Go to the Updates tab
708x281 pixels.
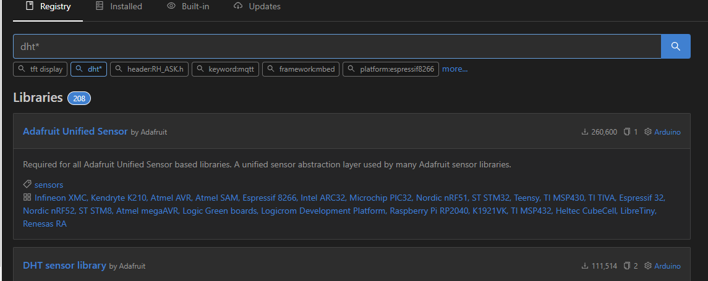[257, 6]
